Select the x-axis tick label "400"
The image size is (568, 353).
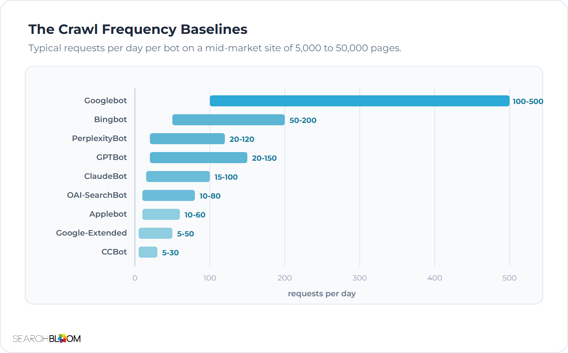[435, 278]
